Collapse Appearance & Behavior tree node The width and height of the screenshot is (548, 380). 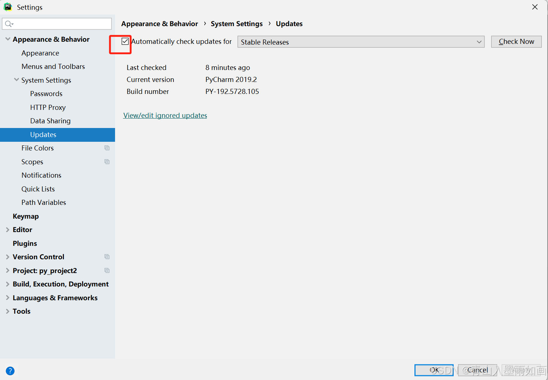[8, 39]
